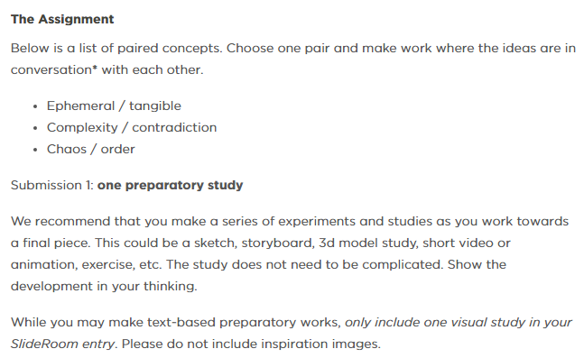The width and height of the screenshot is (584, 358).
Task: Click the italic words "SlideRoom entry"
Action: (x=62, y=344)
